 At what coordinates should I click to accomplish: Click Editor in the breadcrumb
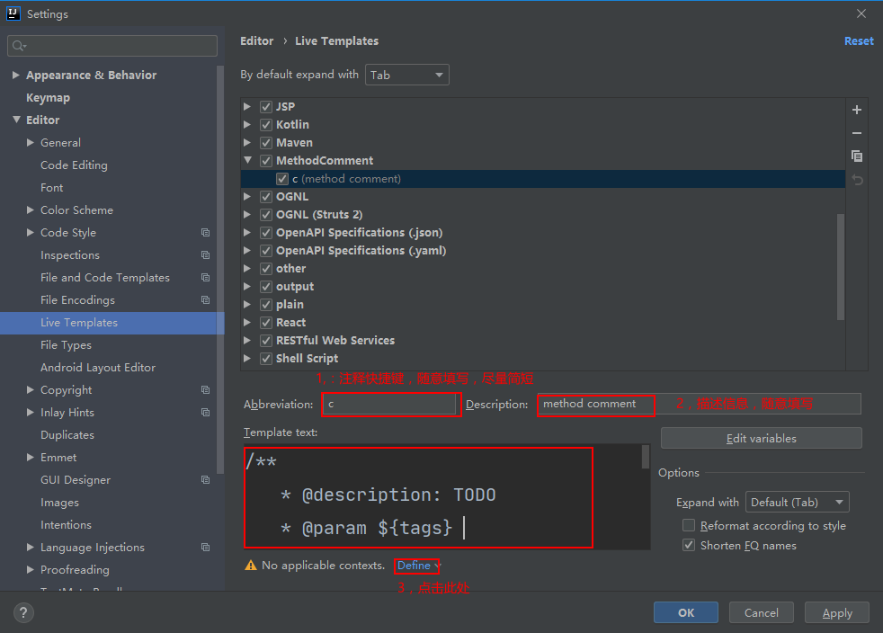[257, 41]
